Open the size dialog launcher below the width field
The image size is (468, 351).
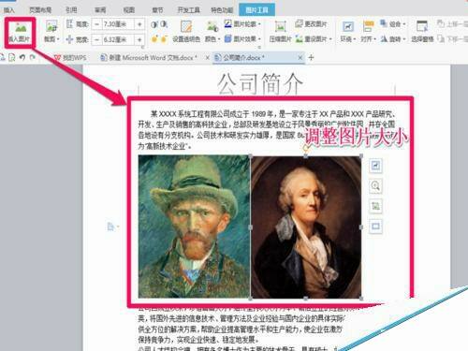(x=142, y=48)
